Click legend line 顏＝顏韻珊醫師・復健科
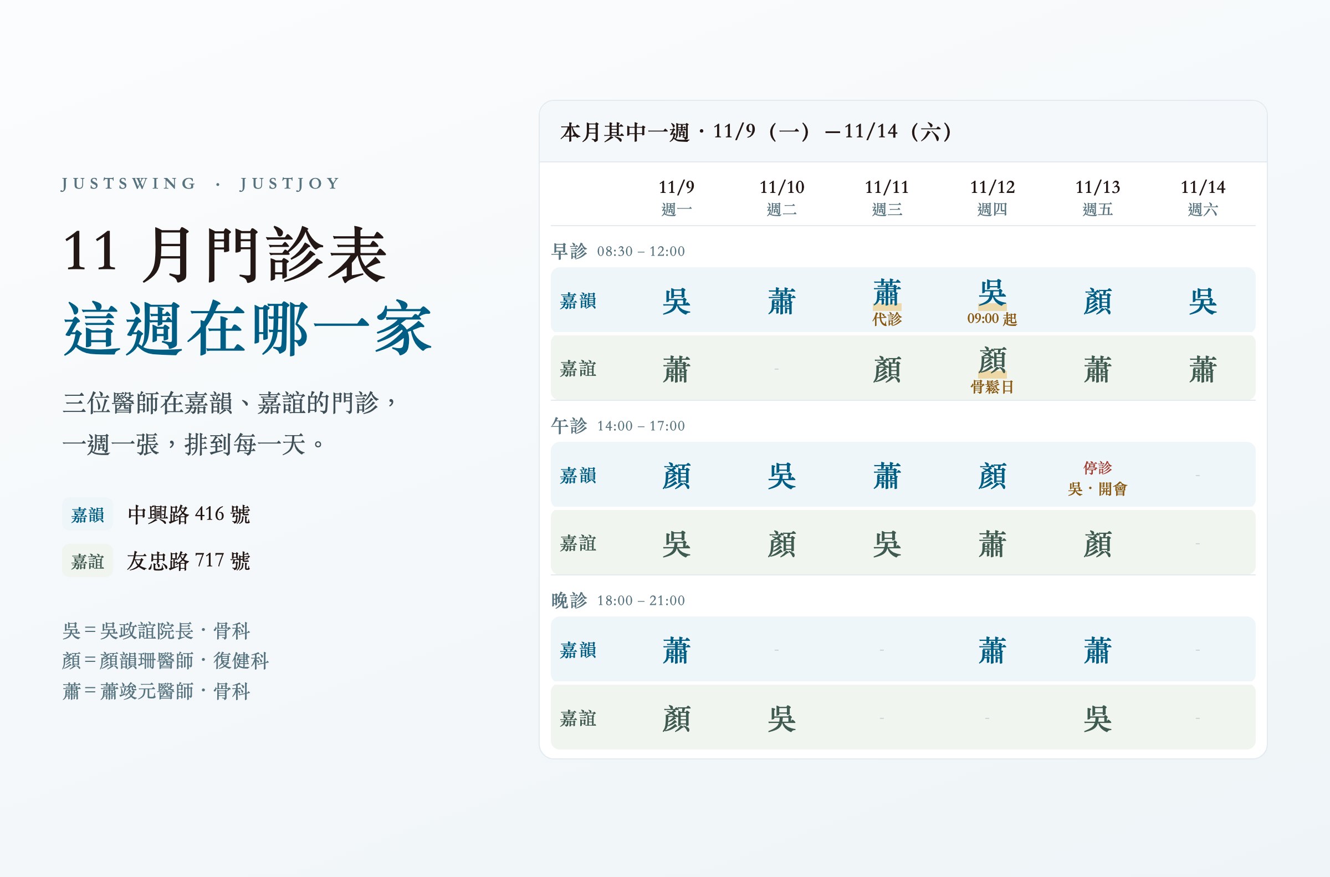1330x877 pixels. pos(166,661)
